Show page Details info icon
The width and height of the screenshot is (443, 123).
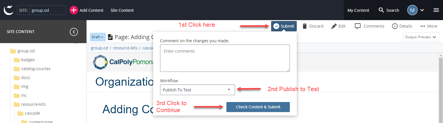click(395, 26)
